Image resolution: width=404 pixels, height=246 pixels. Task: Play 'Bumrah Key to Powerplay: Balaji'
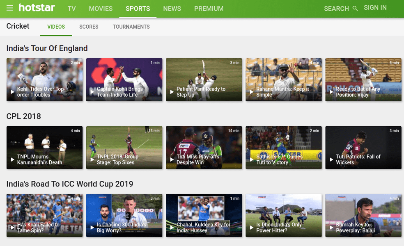tap(363, 215)
